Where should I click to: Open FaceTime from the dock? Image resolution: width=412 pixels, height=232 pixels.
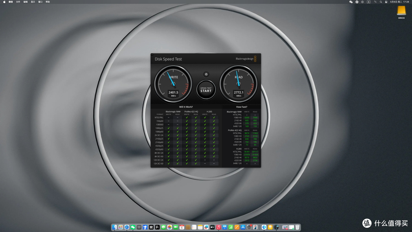point(176,227)
